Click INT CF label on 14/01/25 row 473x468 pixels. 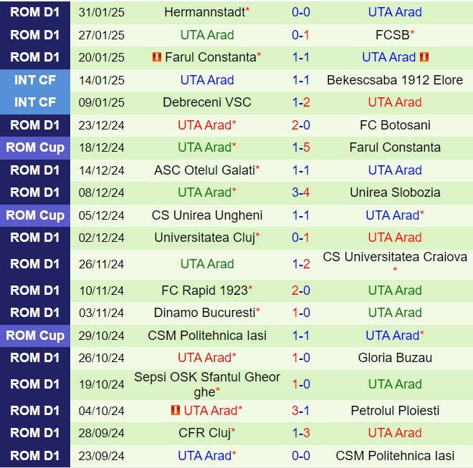click(35, 80)
